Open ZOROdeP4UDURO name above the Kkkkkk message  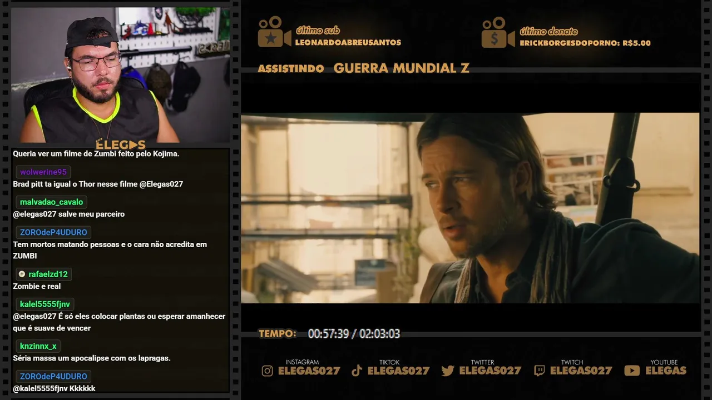[x=53, y=376]
